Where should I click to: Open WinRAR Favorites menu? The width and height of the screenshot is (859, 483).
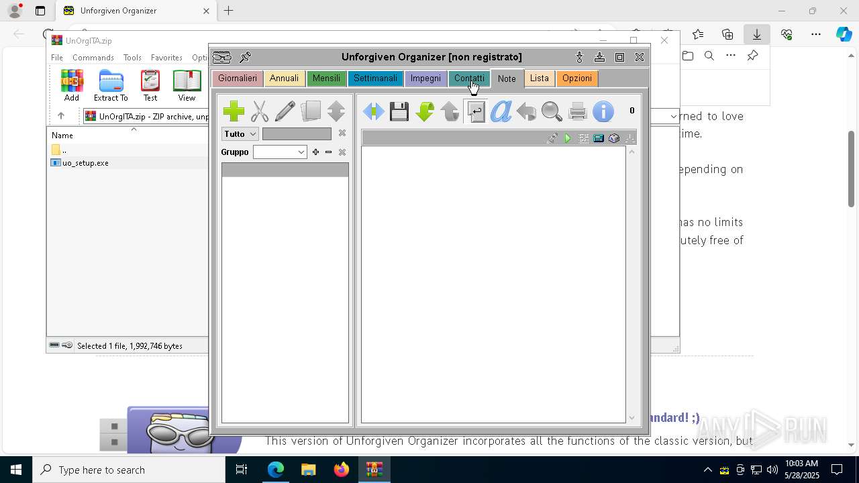coord(166,58)
